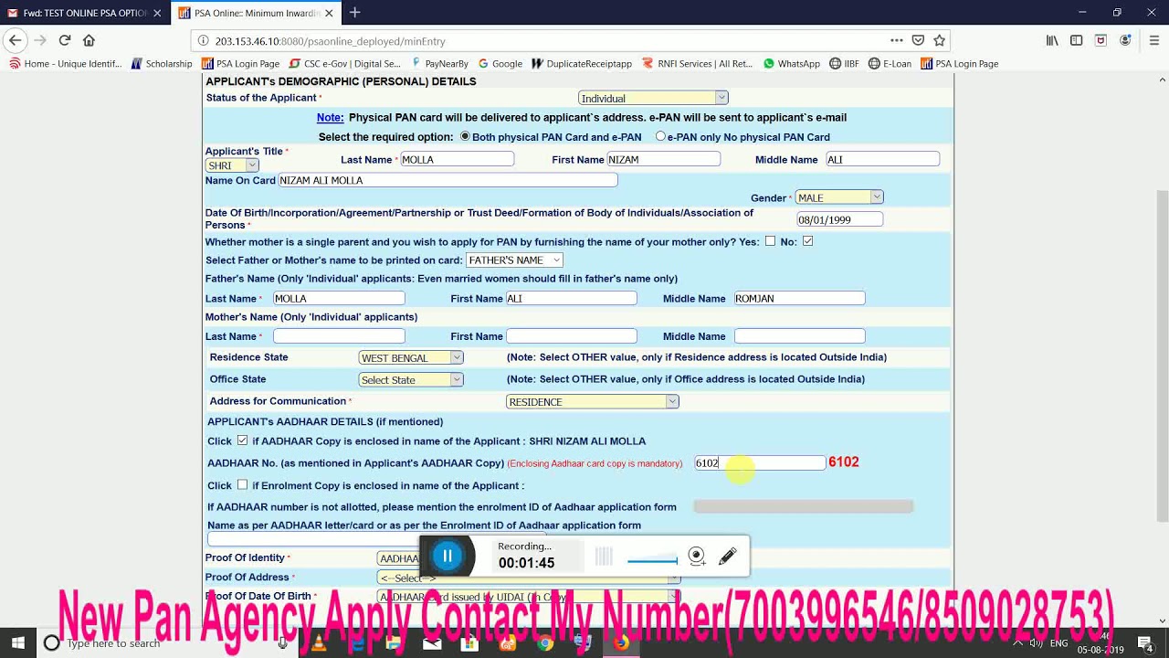1169x658 pixels.
Task: Open the Mail app in taskbar
Action: click(432, 643)
